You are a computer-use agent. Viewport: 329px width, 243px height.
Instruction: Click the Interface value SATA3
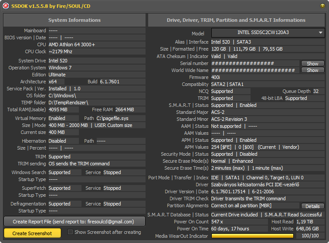[x=244, y=42]
